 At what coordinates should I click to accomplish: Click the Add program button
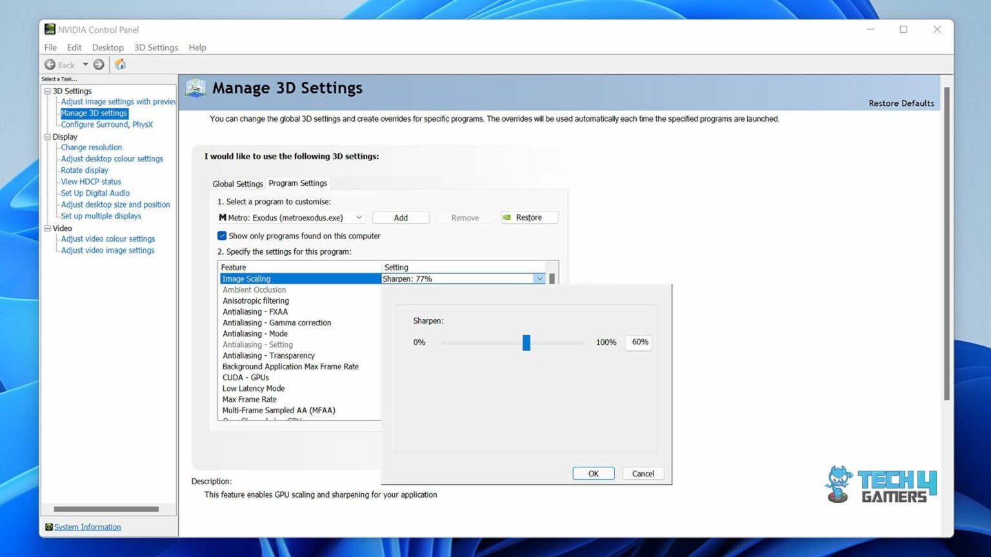pyautogui.click(x=401, y=218)
